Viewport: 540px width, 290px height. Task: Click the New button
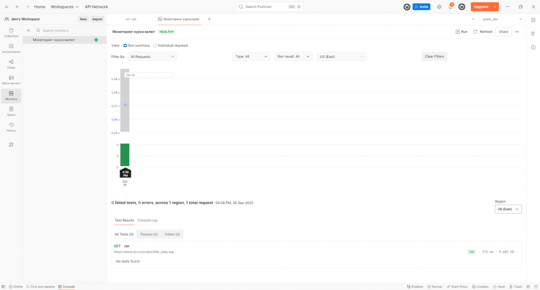(x=83, y=20)
